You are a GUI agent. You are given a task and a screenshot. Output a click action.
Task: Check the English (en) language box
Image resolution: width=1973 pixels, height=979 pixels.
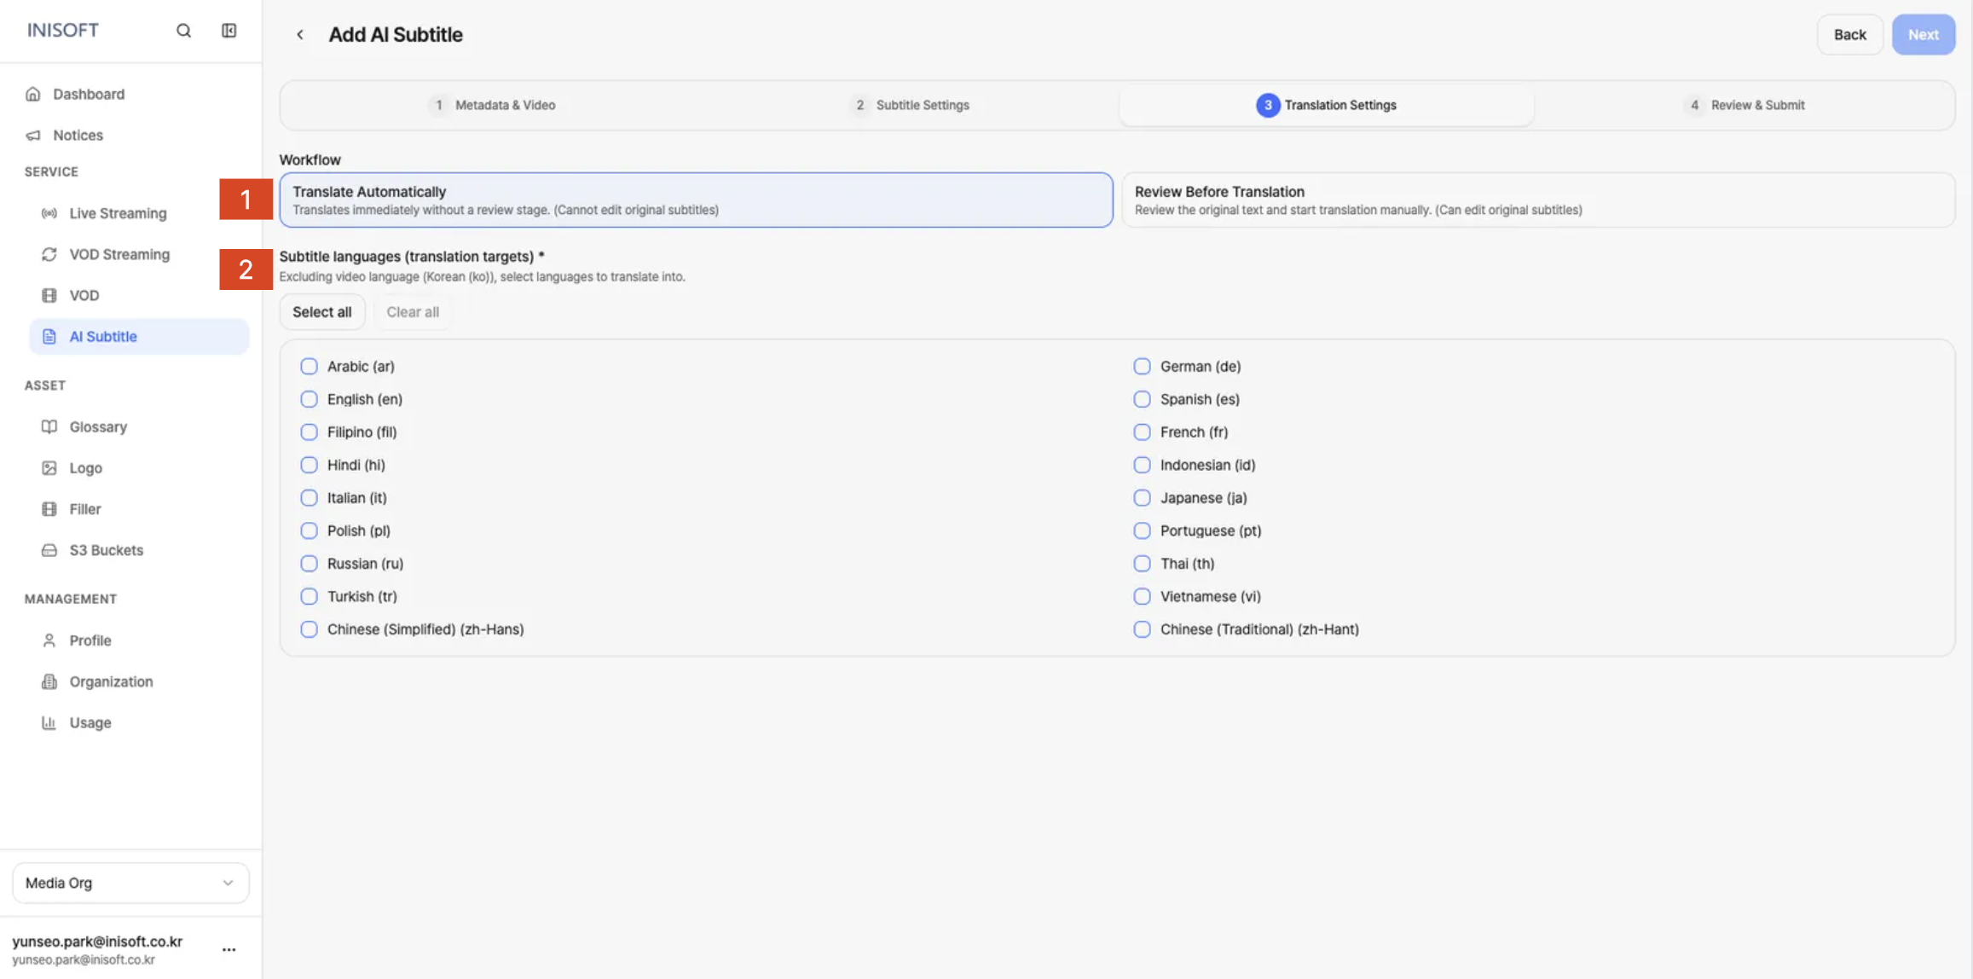(309, 399)
